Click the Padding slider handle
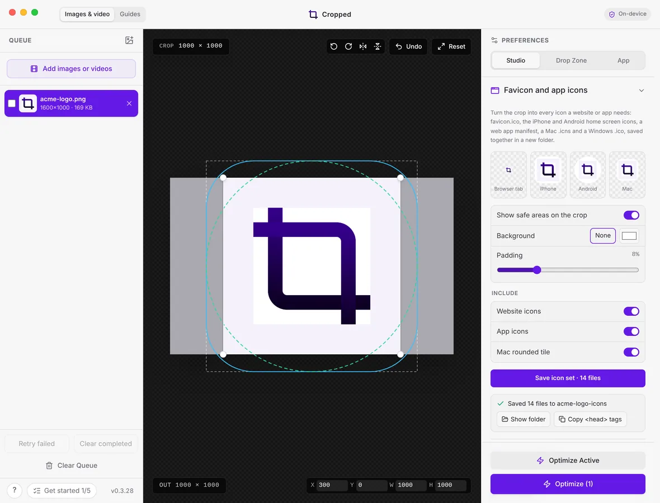Screen dimensions: 660x503 click(537, 270)
